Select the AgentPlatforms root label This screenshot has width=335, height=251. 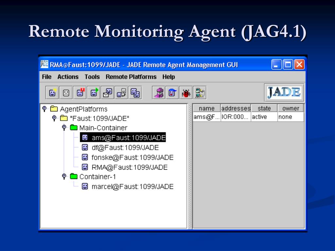tap(83, 109)
